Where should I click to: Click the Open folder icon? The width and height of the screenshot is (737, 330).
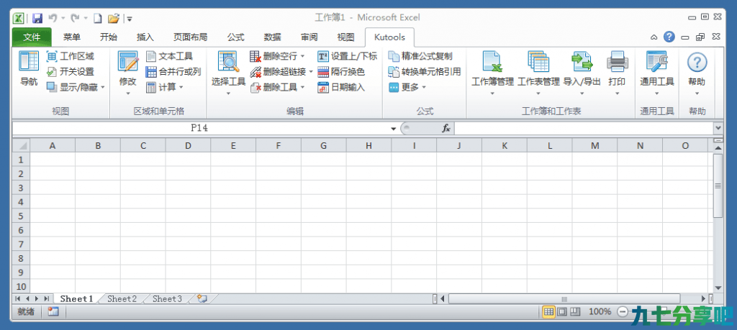tap(113, 18)
